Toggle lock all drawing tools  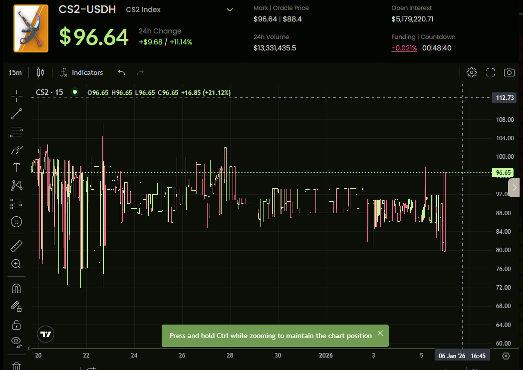pos(16,325)
